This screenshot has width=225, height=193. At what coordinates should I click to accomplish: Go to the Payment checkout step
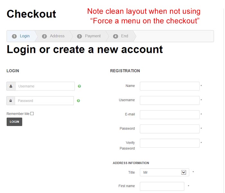93,36
